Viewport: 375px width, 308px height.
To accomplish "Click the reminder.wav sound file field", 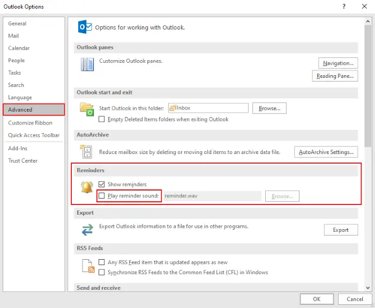I will [x=212, y=196].
